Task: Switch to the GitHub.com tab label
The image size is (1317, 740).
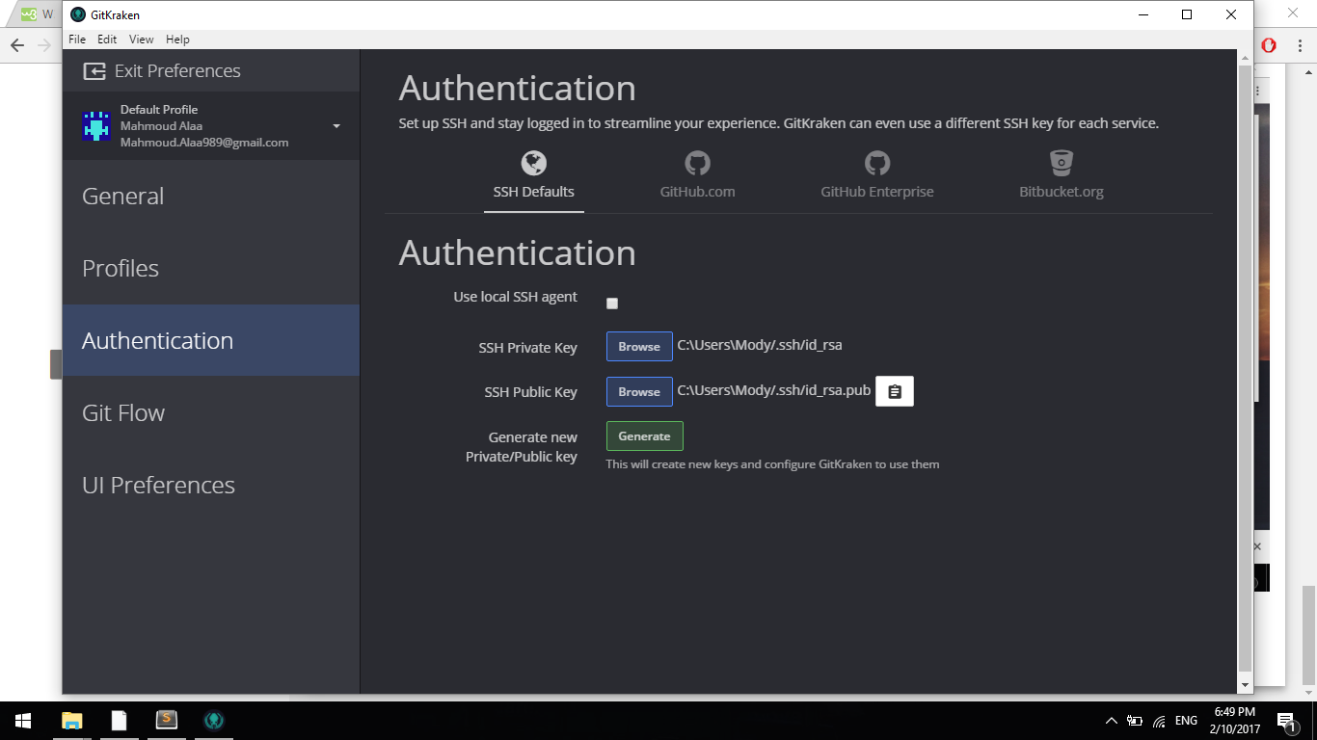Action: tap(697, 192)
